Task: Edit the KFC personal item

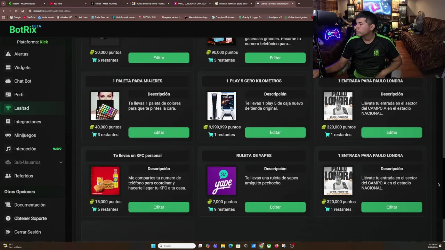Action: click(159, 207)
